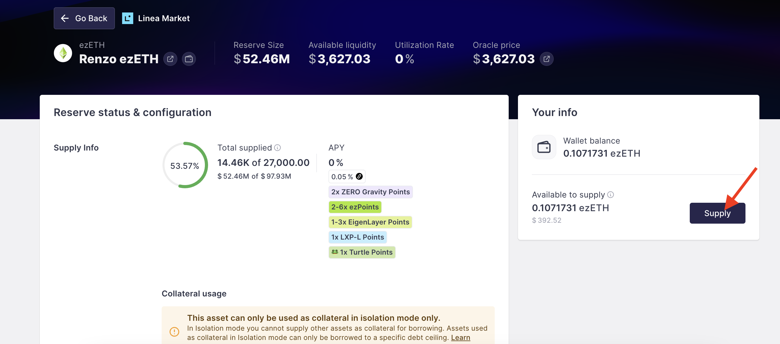Click the $52.46M of $97.93M text
Viewport: 780px width, 344px height.
[x=254, y=176]
